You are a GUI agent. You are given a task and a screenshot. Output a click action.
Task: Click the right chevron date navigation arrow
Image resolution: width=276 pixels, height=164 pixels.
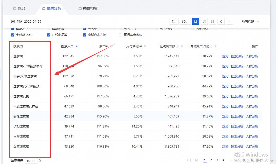click(x=230, y=22)
